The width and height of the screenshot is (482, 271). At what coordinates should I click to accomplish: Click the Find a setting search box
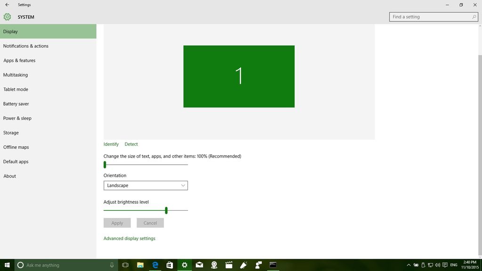[431, 16]
